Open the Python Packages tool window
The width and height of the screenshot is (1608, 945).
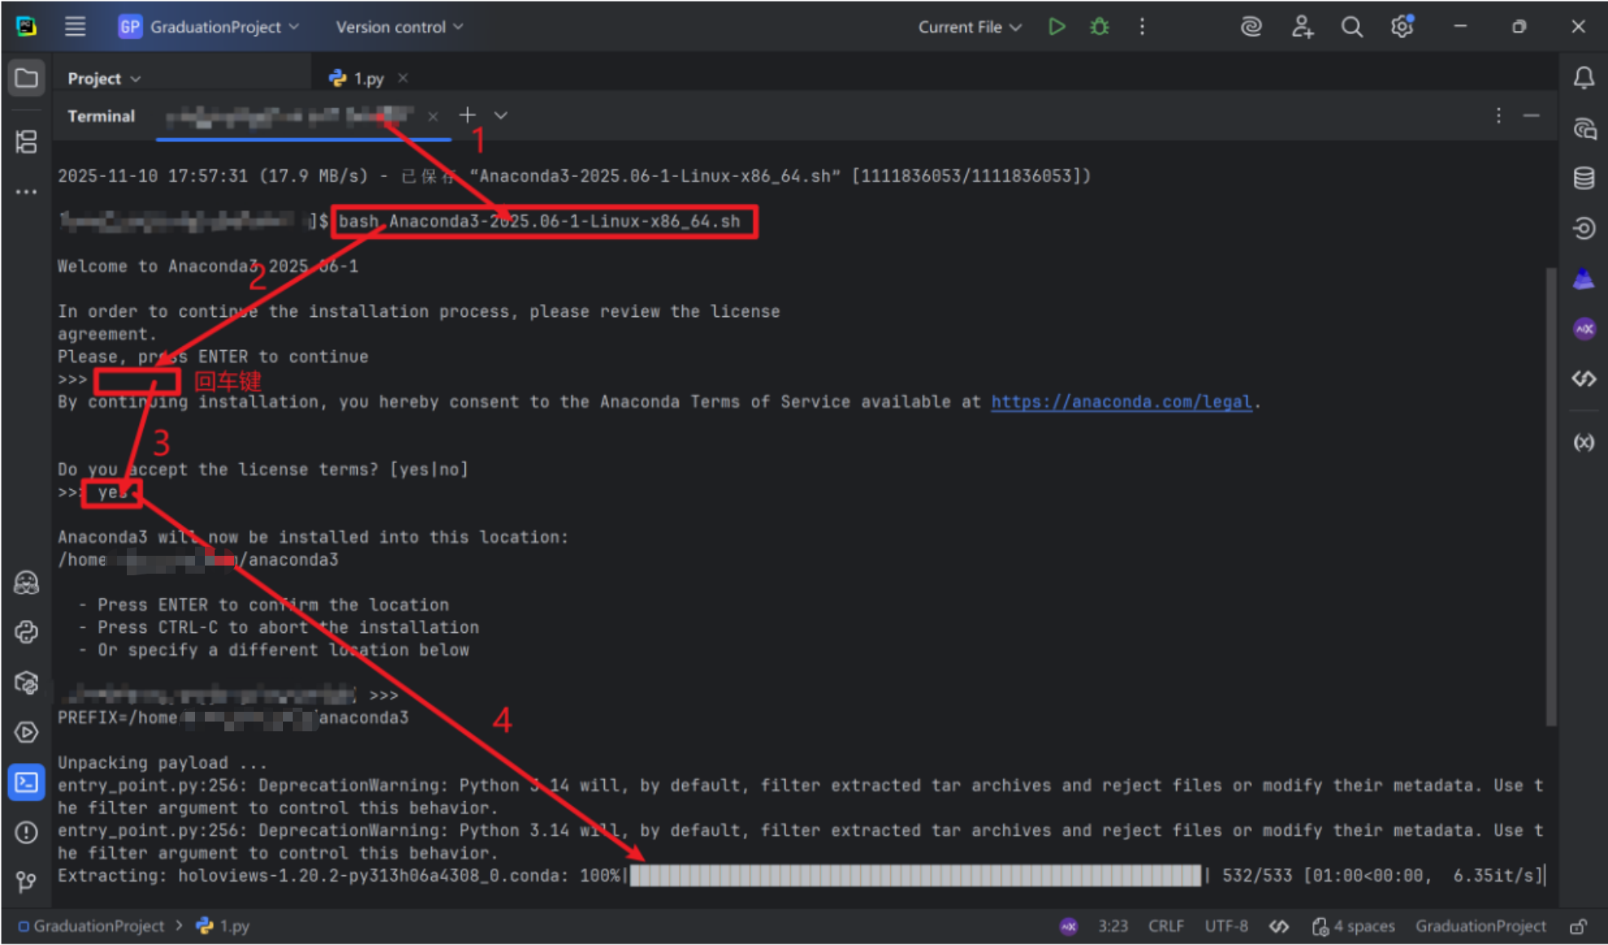(26, 683)
